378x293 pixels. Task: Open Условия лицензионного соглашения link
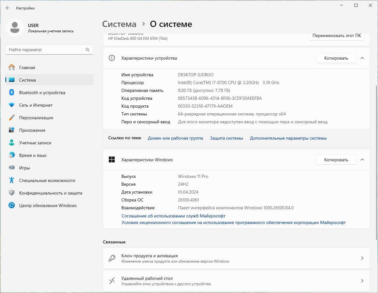234,222
